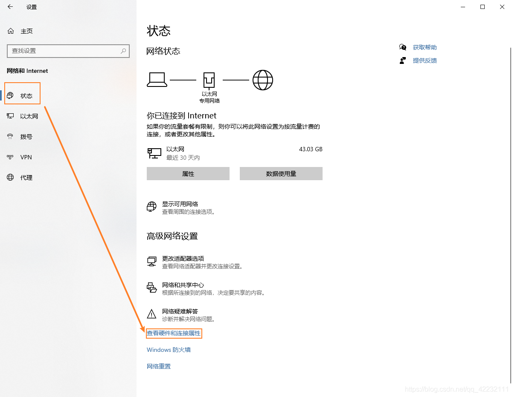Viewport: 512px width, 397px height.
Task: Open the 拨号 dial-up icon
Action: 10,137
